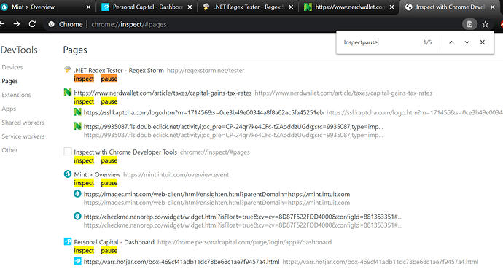Select mint.intuit.com/overview.event URL text
Viewport: 503px width, 272px height.
[x=176, y=175]
